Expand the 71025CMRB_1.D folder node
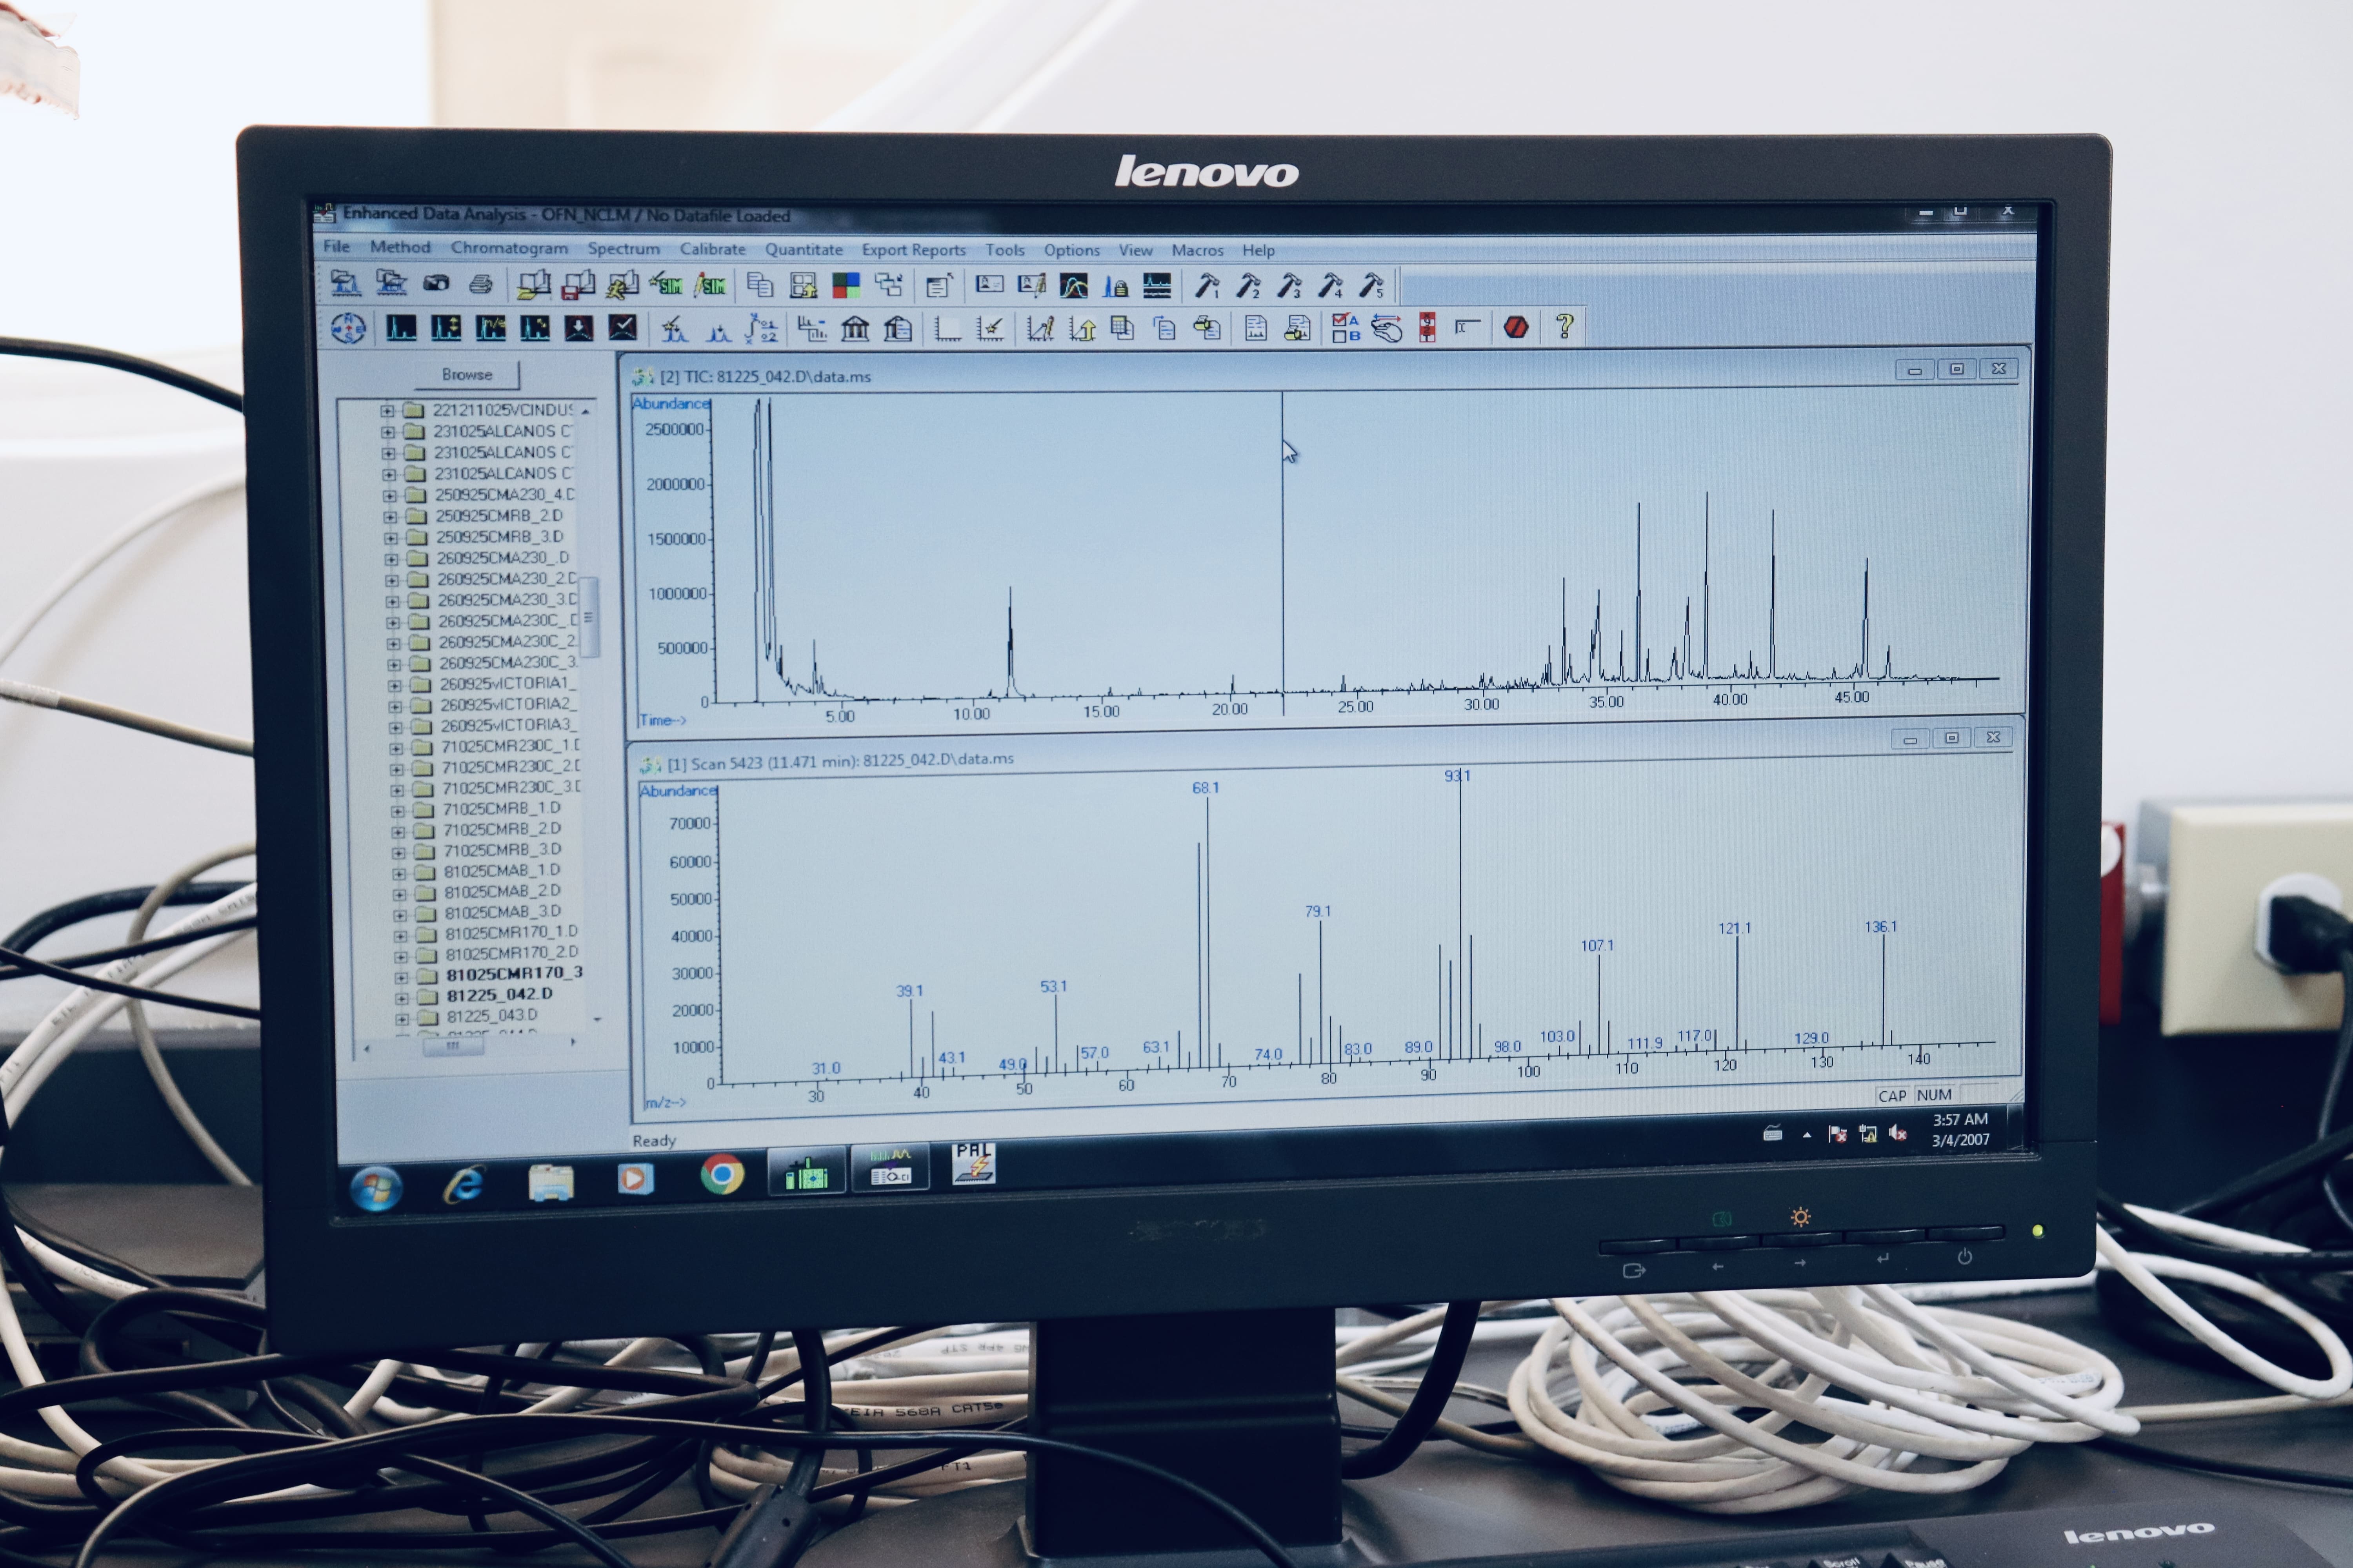This screenshot has width=2353, height=1568. [x=397, y=811]
